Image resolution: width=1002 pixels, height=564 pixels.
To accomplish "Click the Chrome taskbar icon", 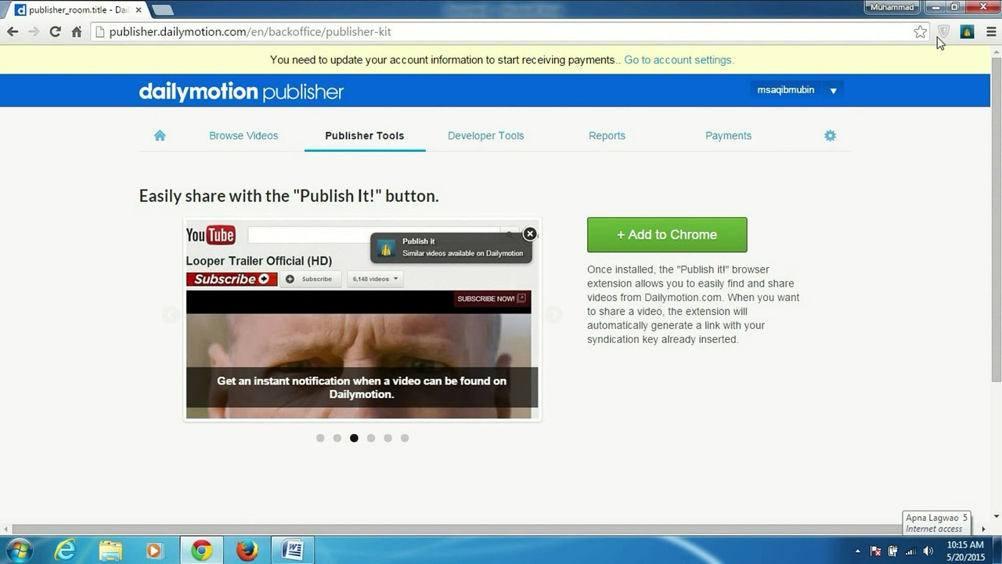I will pyautogui.click(x=201, y=551).
